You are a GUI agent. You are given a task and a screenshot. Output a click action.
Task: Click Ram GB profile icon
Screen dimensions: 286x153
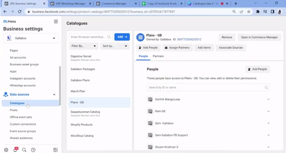tap(150, 111)
